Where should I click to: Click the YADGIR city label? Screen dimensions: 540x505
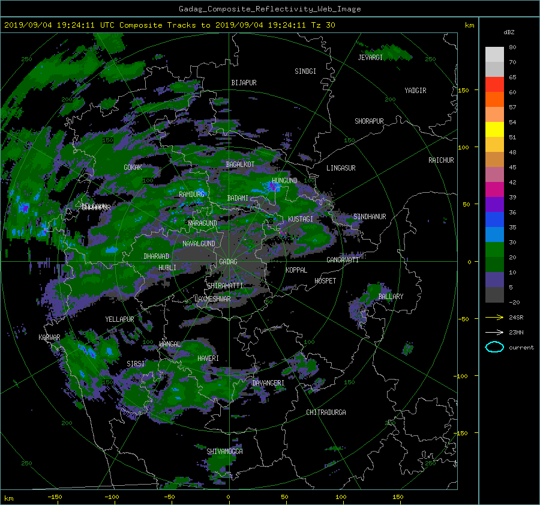[415, 91]
